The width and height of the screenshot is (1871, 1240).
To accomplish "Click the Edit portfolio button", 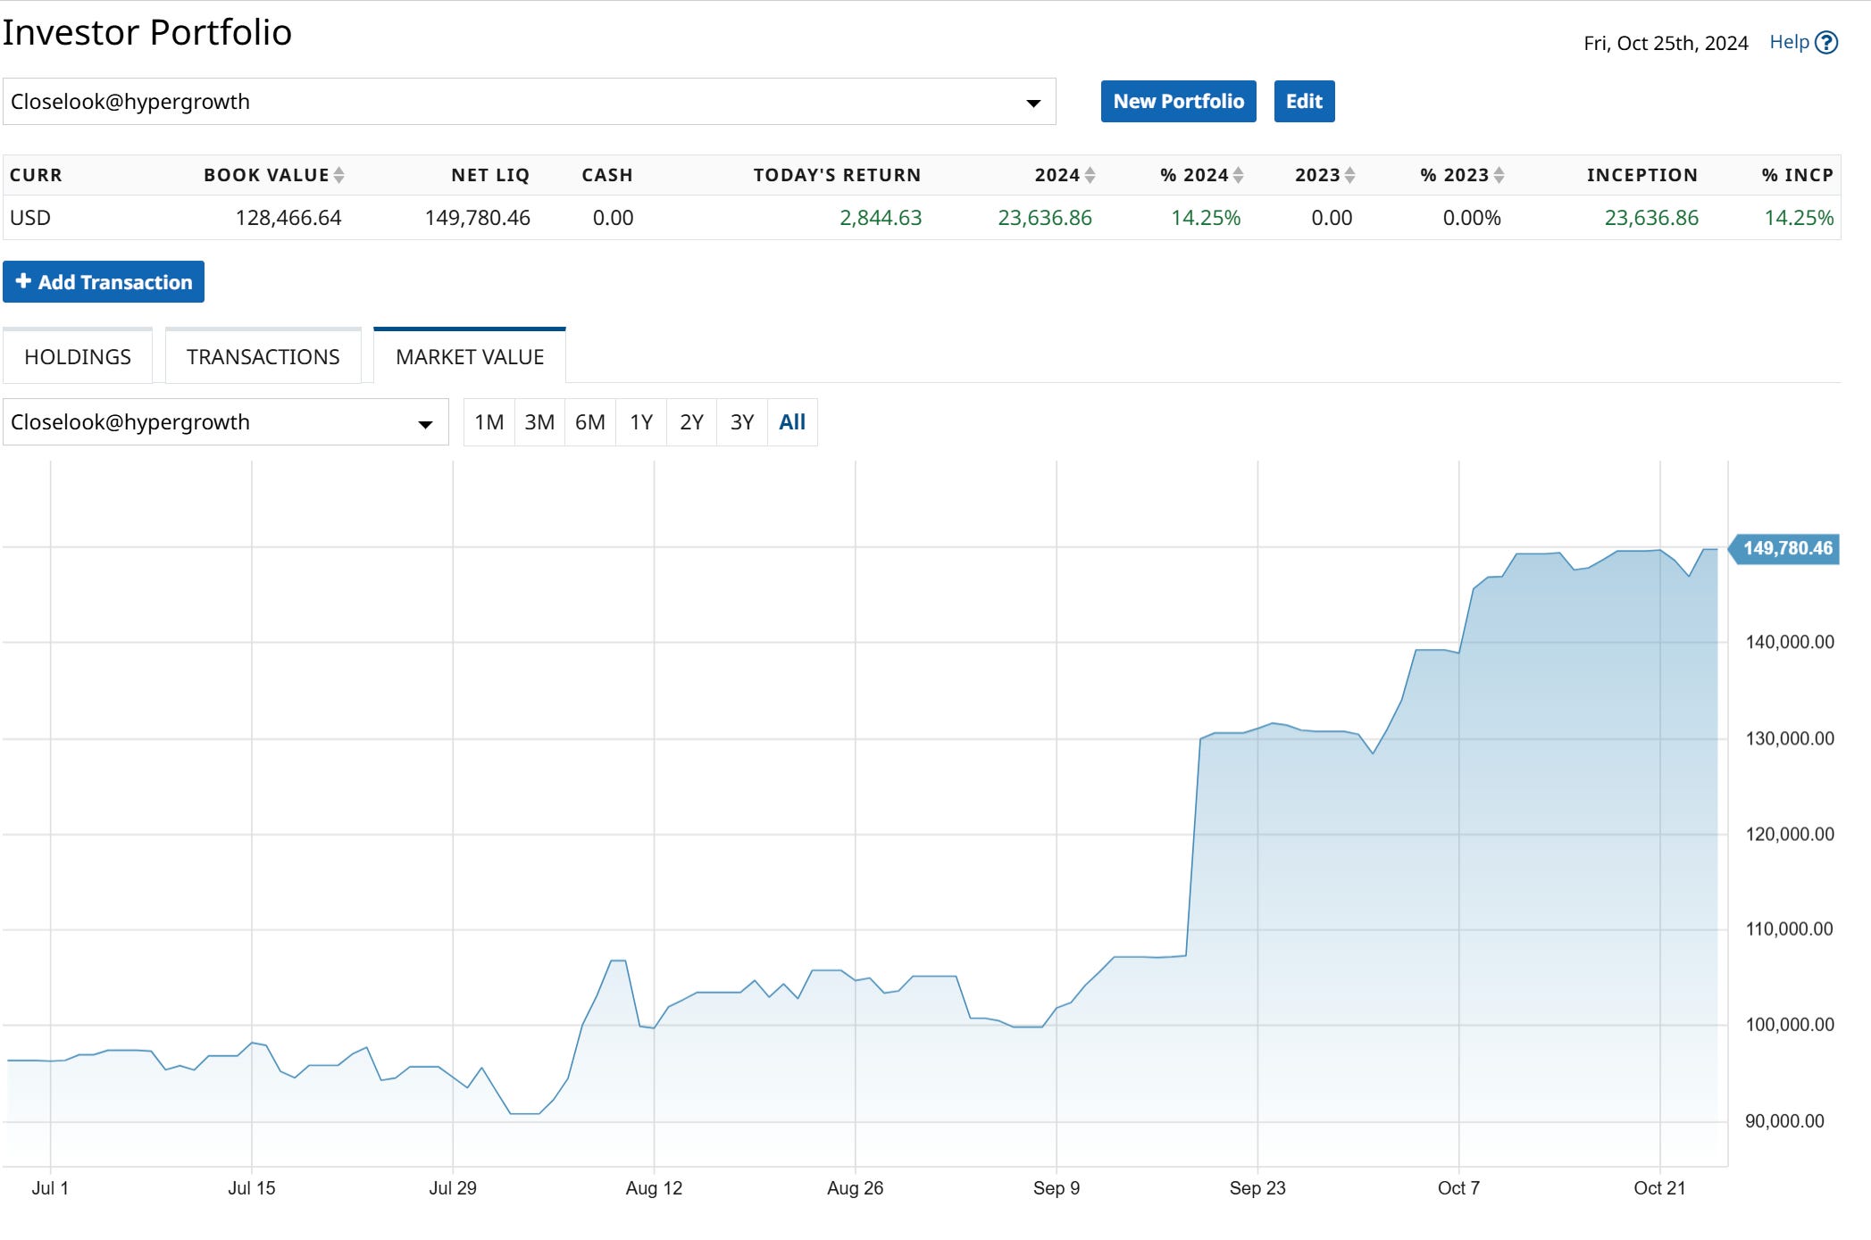I will [x=1304, y=102].
